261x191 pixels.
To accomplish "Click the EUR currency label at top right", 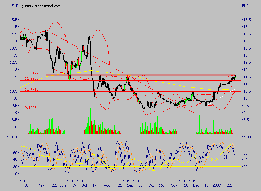I will pos(246,6).
